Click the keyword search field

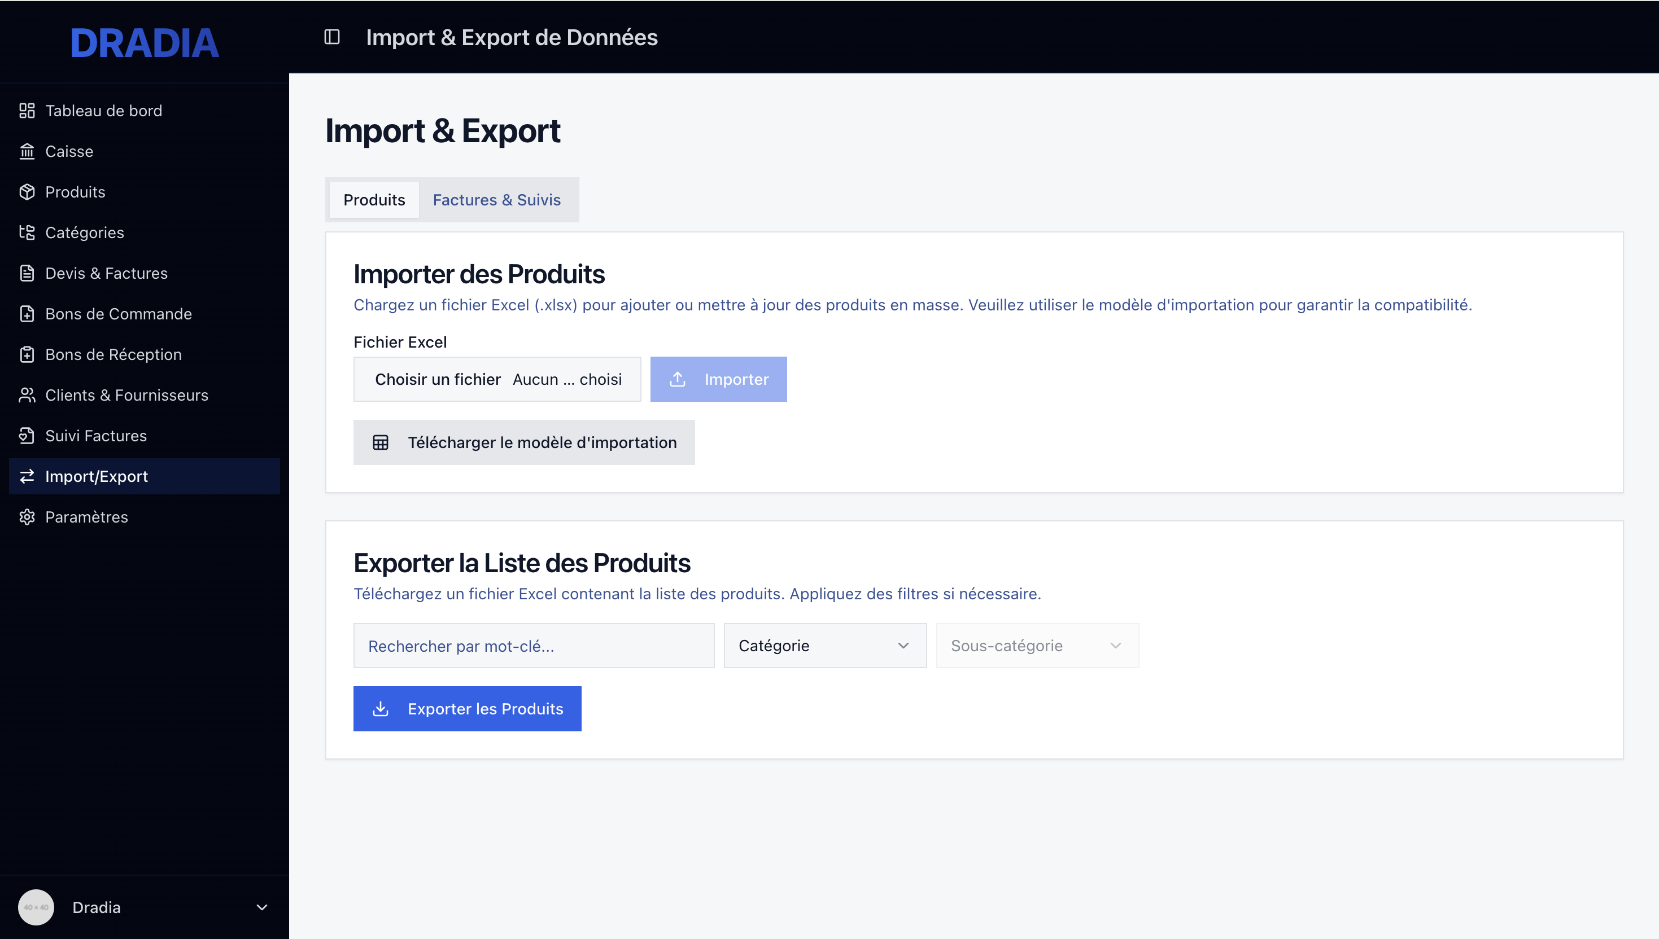(533, 645)
